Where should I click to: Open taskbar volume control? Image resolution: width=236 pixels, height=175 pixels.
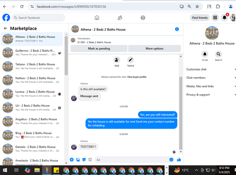[213, 170]
